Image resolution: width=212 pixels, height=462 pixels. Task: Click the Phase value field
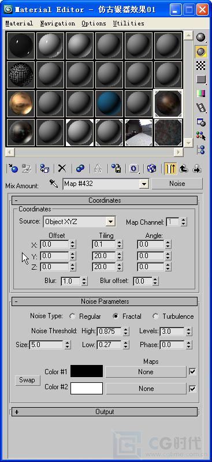pyautogui.click(x=172, y=345)
